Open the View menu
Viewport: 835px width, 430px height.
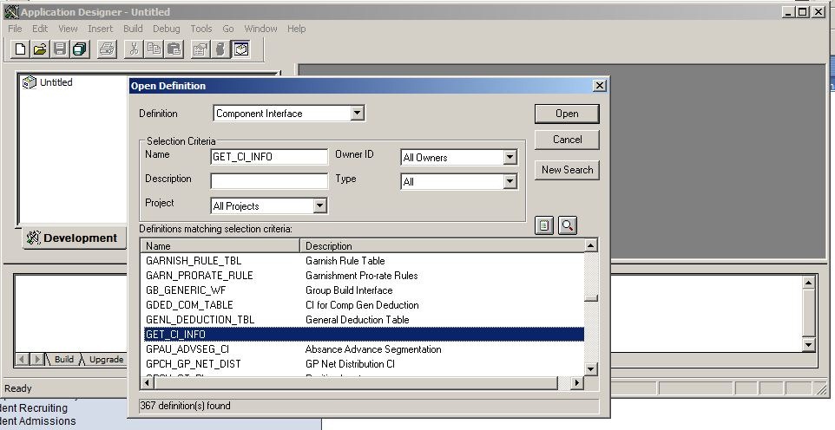pyautogui.click(x=68, y=29)
